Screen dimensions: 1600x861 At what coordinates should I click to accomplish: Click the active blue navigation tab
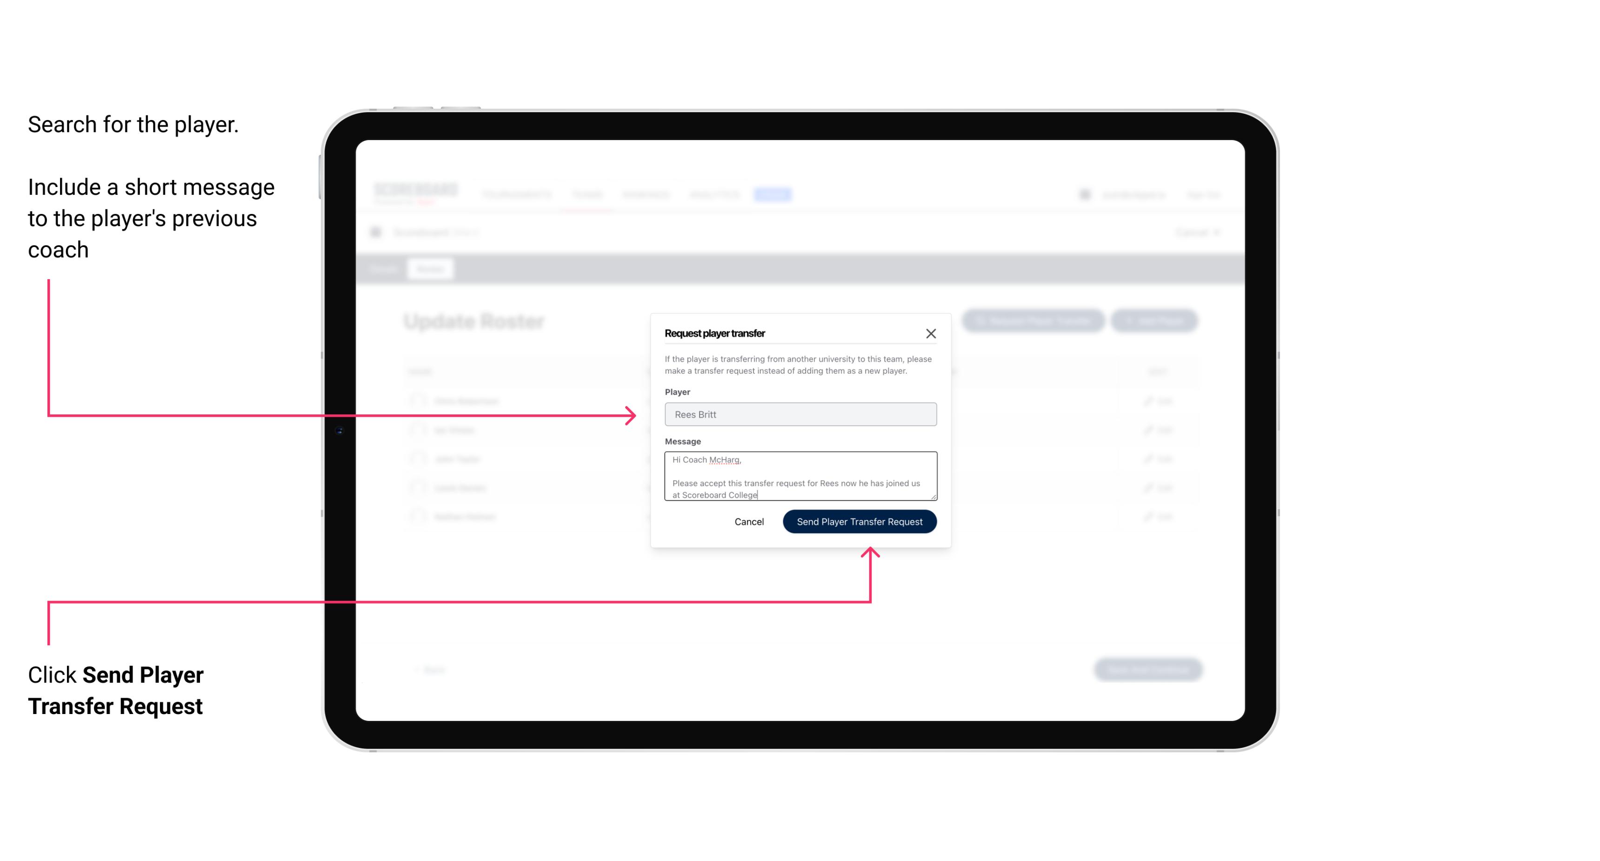pyautogui.click(x=770, y=194)
